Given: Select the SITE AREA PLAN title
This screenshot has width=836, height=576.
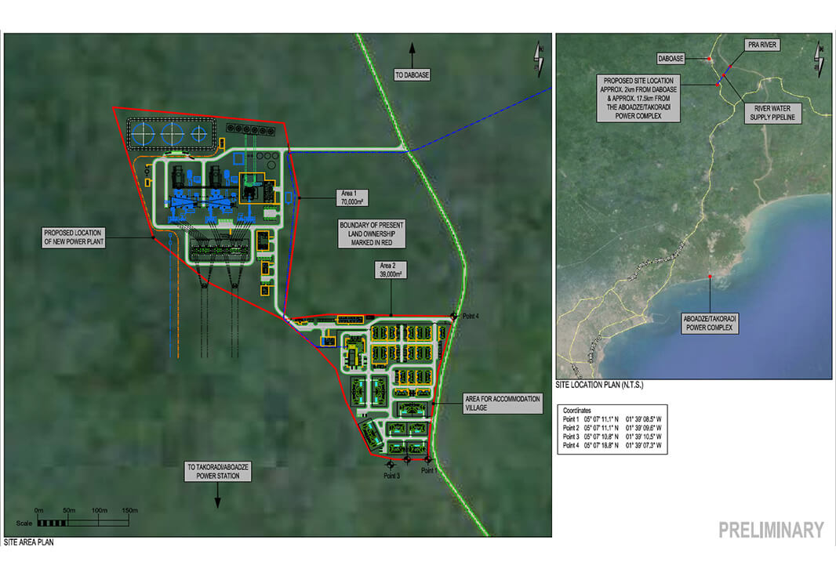Looking at the screenshot, I should (x=30, y=542).
